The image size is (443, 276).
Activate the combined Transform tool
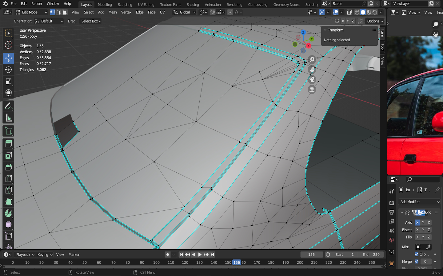(x=9, y=93)
